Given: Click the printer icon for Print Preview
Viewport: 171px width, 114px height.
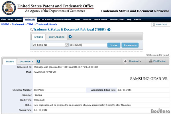Looking at the screenshot, I should [x=151, y=61].
